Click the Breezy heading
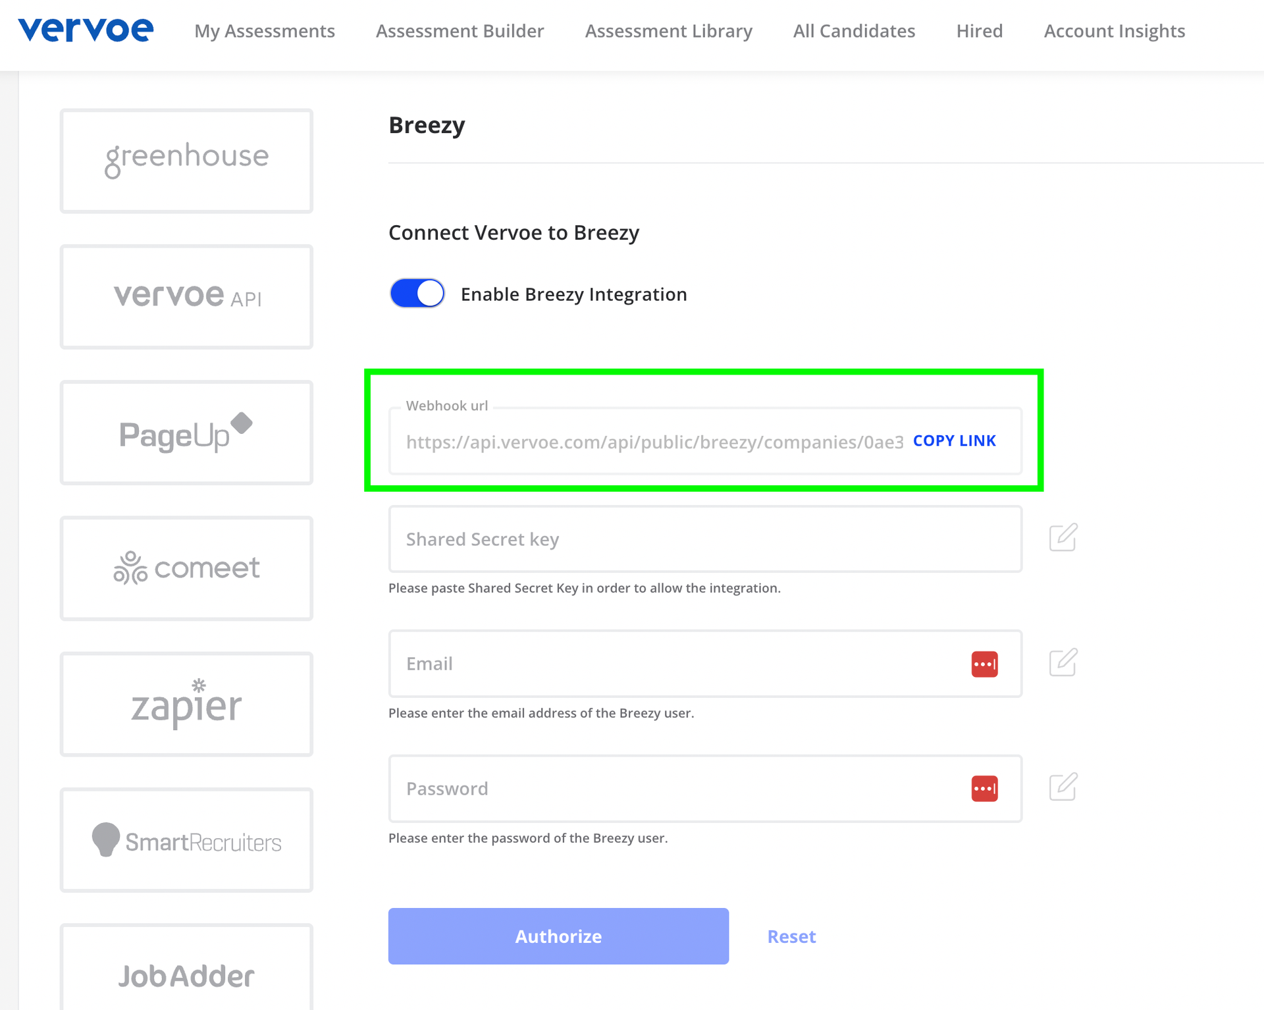1264x1010 pixels. click(427, 125)
